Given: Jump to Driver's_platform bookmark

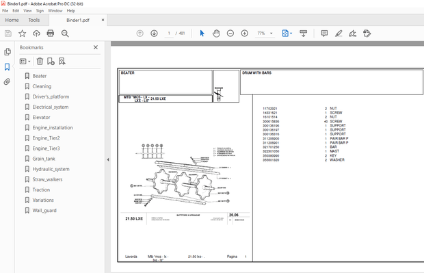Looking at the screenshot, I should (51, 96).
